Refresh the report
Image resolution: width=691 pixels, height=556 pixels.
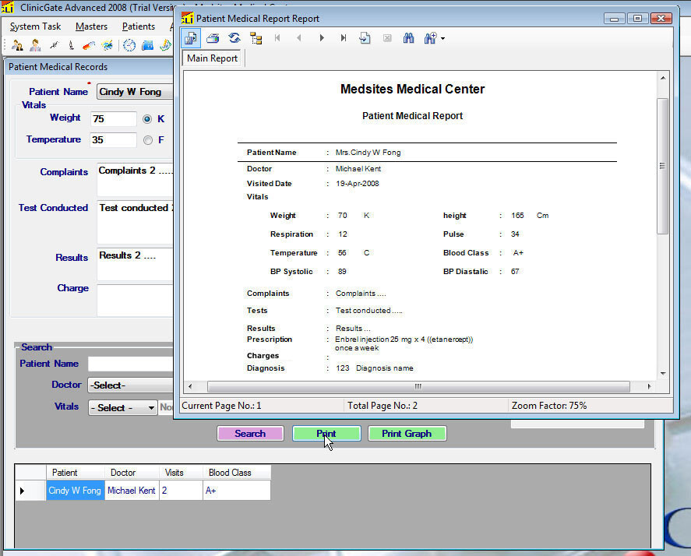pos(234,38)
